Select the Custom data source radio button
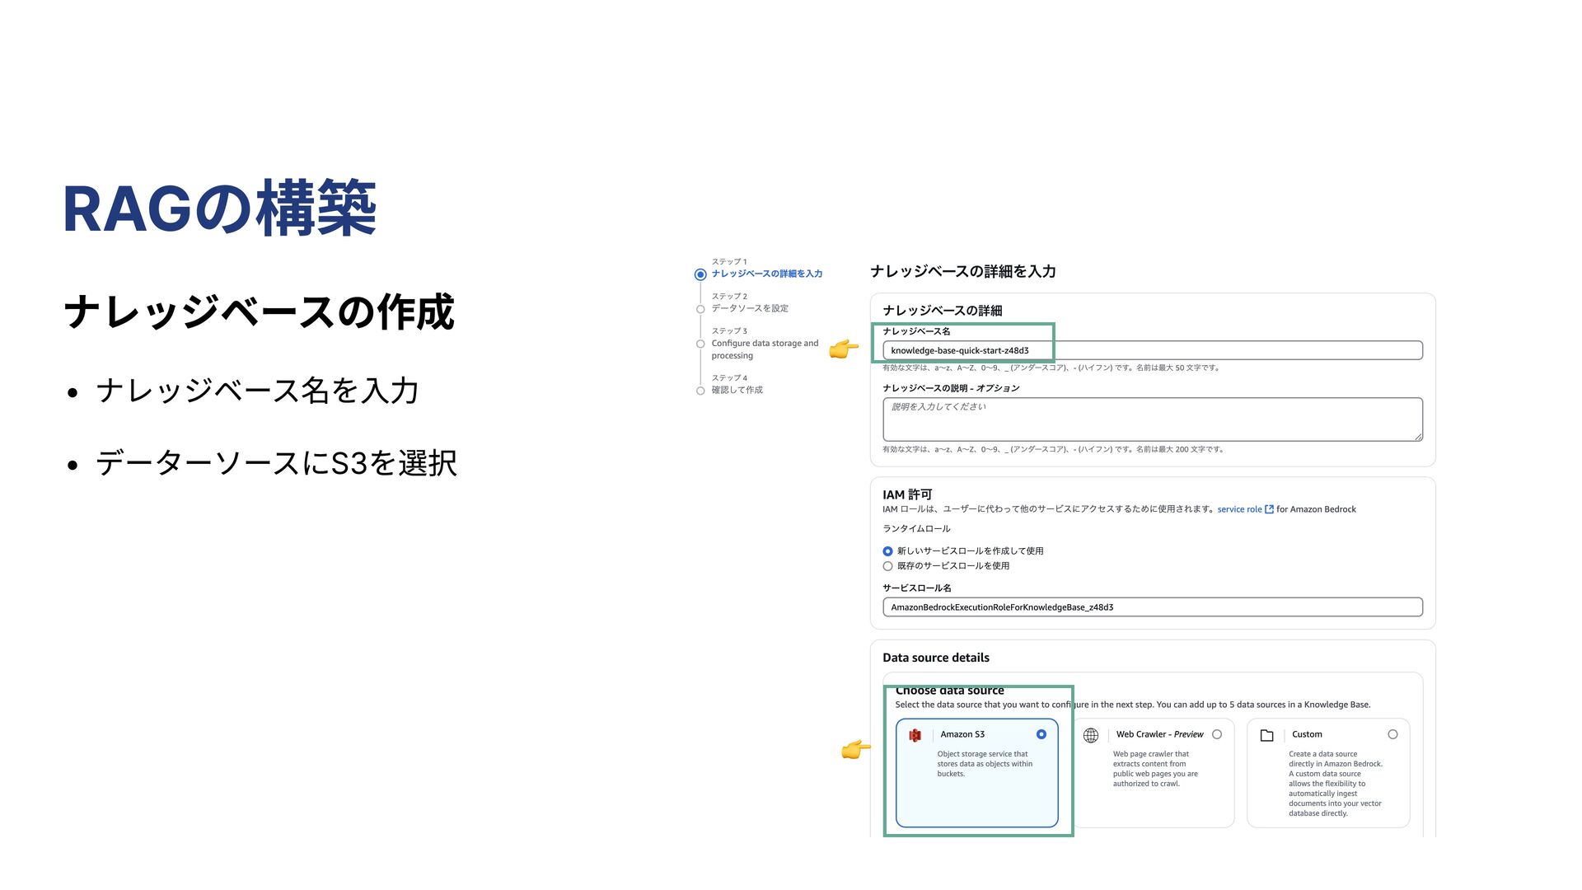1582x890 pixels. 1392,734
